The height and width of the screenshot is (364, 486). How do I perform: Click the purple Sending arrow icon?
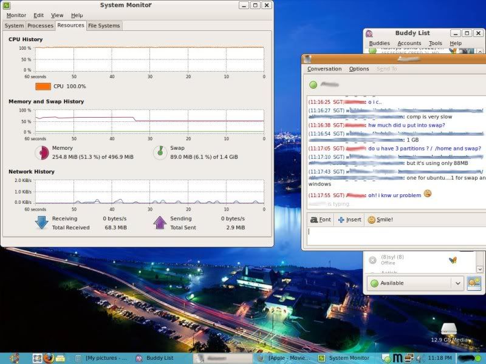pos(160,223)
